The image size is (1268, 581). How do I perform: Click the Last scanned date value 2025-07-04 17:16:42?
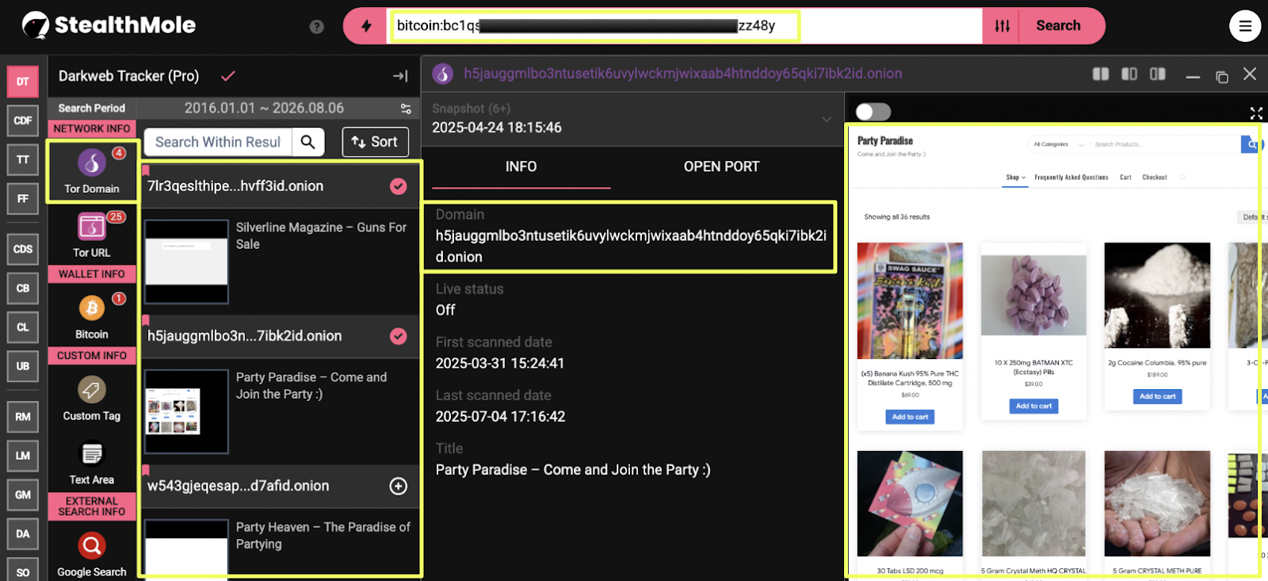point(501,417)
